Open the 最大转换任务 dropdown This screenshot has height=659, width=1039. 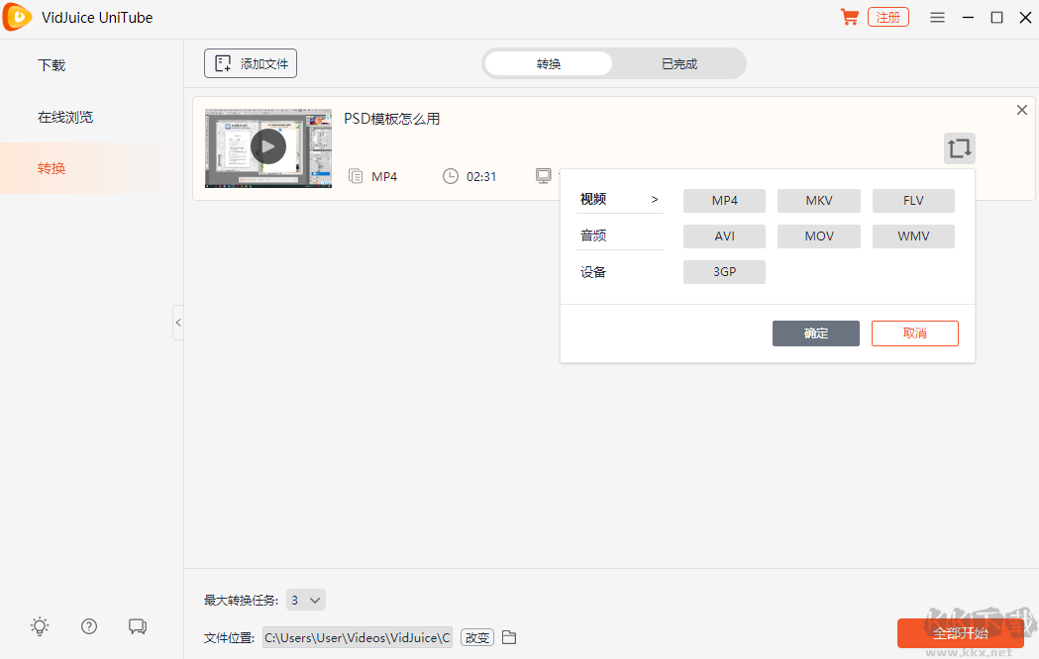306,600
